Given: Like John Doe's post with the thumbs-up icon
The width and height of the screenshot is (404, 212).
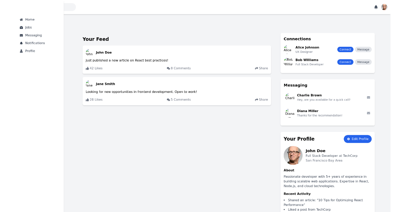Looking at the screenshot, I should point(87,68).
